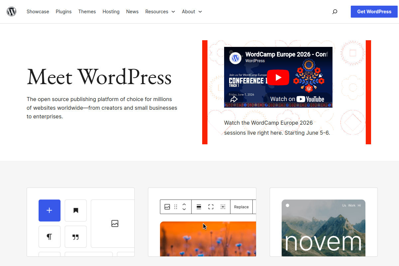This screenshot has width=399, height=266.
Task: Click the quote block icon
Action: (76, 237)
